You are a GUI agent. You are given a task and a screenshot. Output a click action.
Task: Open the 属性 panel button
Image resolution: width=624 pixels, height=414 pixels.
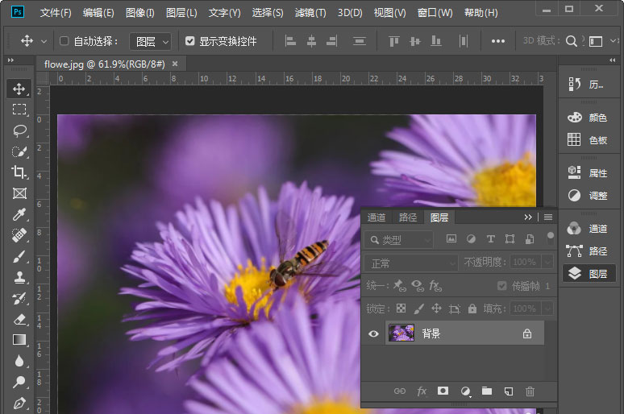tap(588, 173)
